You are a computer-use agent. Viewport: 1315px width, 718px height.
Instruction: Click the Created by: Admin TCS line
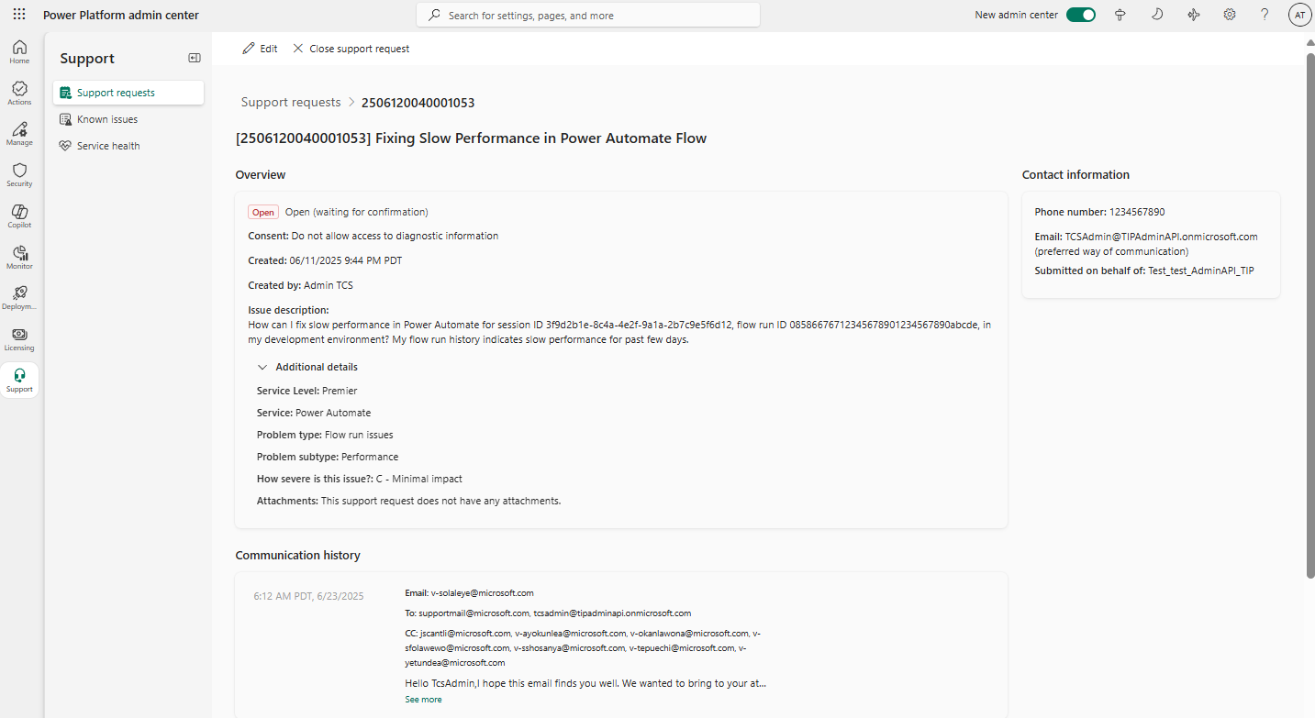(x=300, y=285)
